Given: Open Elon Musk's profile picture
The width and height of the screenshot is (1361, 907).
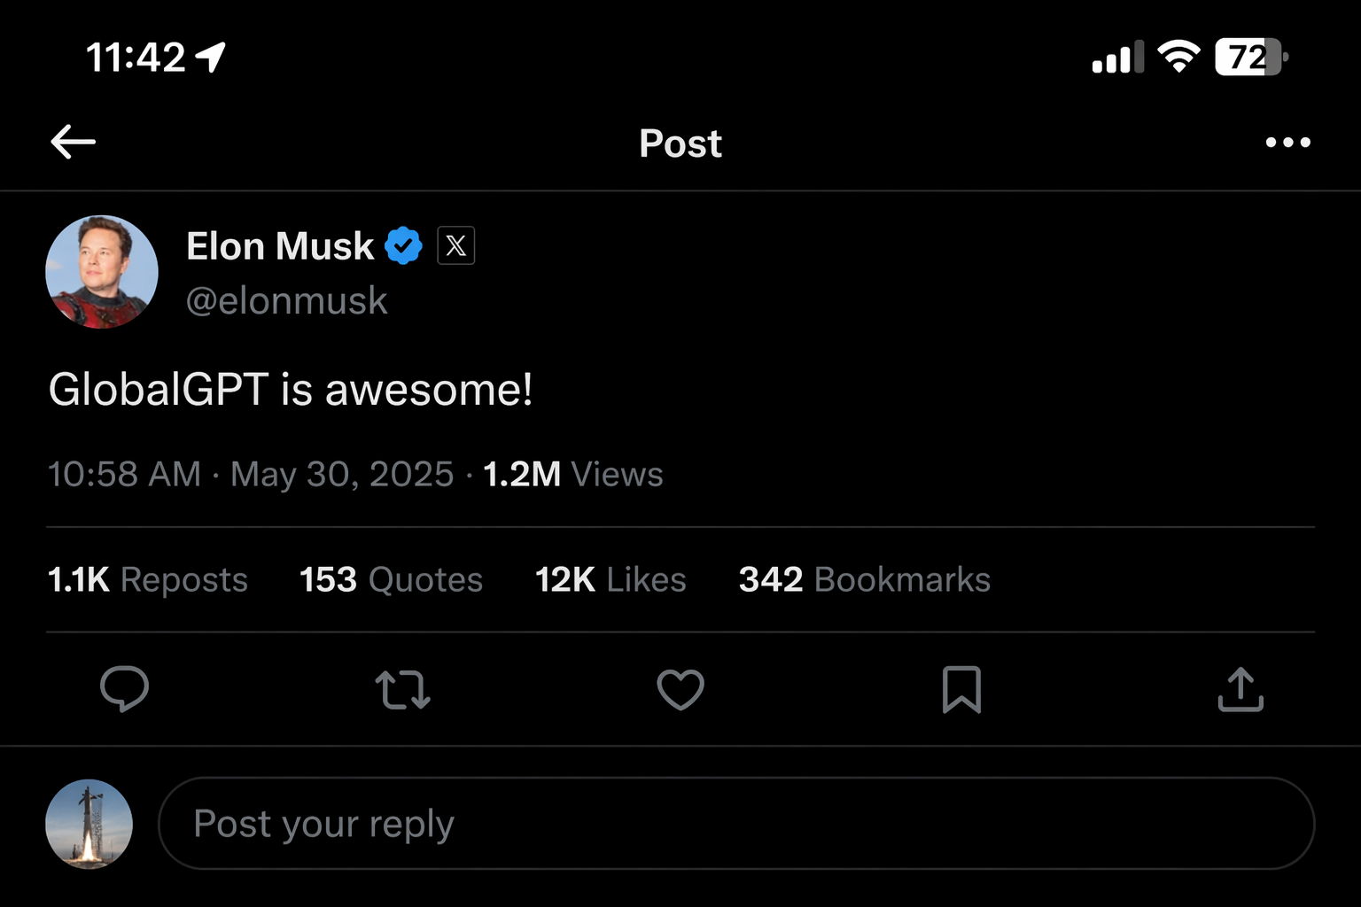Looking at the screenshot, I should tap(101, 272).
